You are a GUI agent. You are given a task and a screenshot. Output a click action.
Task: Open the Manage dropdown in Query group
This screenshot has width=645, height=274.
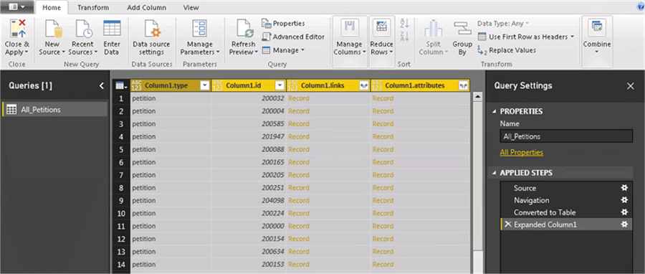(283, 50)
